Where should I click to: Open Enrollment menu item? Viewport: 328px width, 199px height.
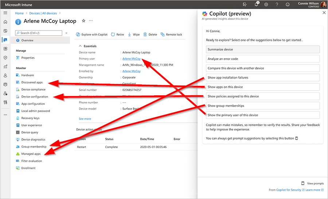(x=26, y=168)
